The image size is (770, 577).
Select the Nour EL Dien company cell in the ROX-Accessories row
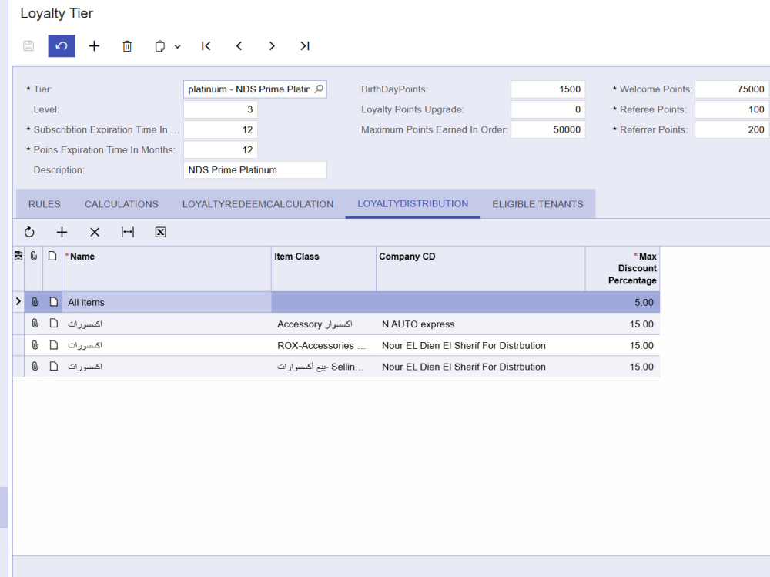tap(480, 345)
